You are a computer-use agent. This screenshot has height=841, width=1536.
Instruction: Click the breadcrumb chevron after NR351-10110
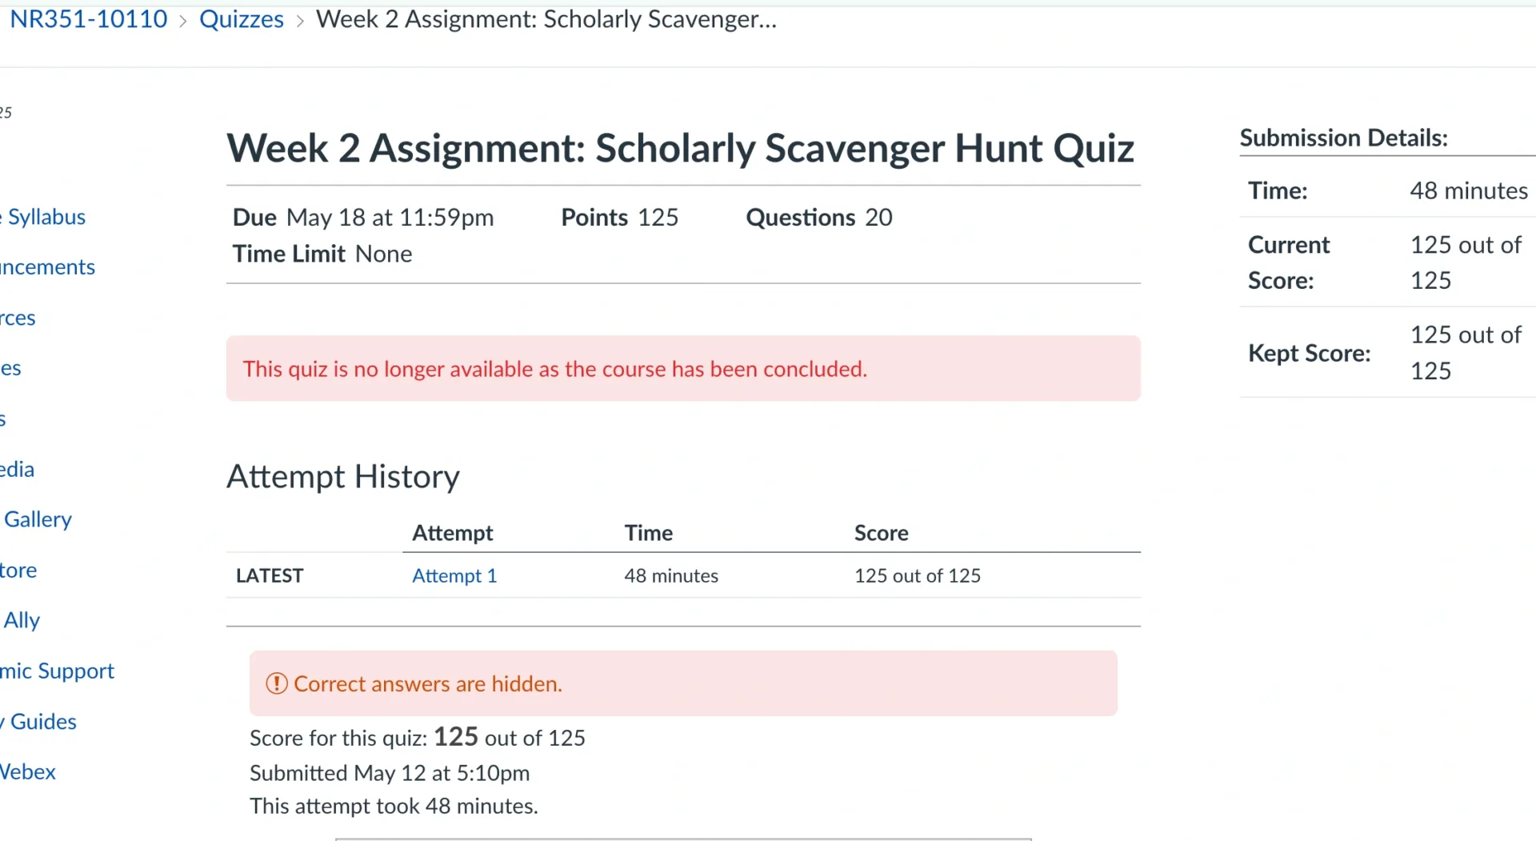point(183,21)
